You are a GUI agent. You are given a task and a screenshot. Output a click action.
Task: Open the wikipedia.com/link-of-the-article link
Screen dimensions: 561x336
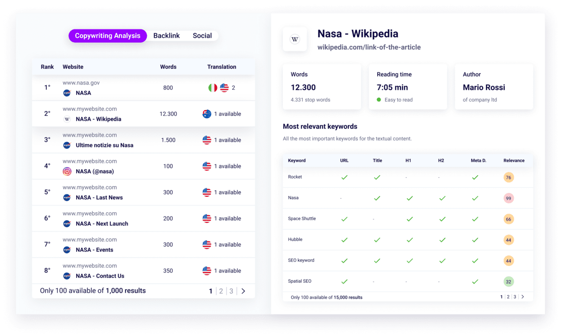pyautogui.click(x=369, y=47)
